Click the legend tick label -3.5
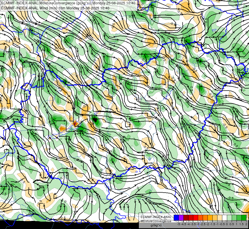The width and height of the screenshot is (249, 229). point(193,224)
